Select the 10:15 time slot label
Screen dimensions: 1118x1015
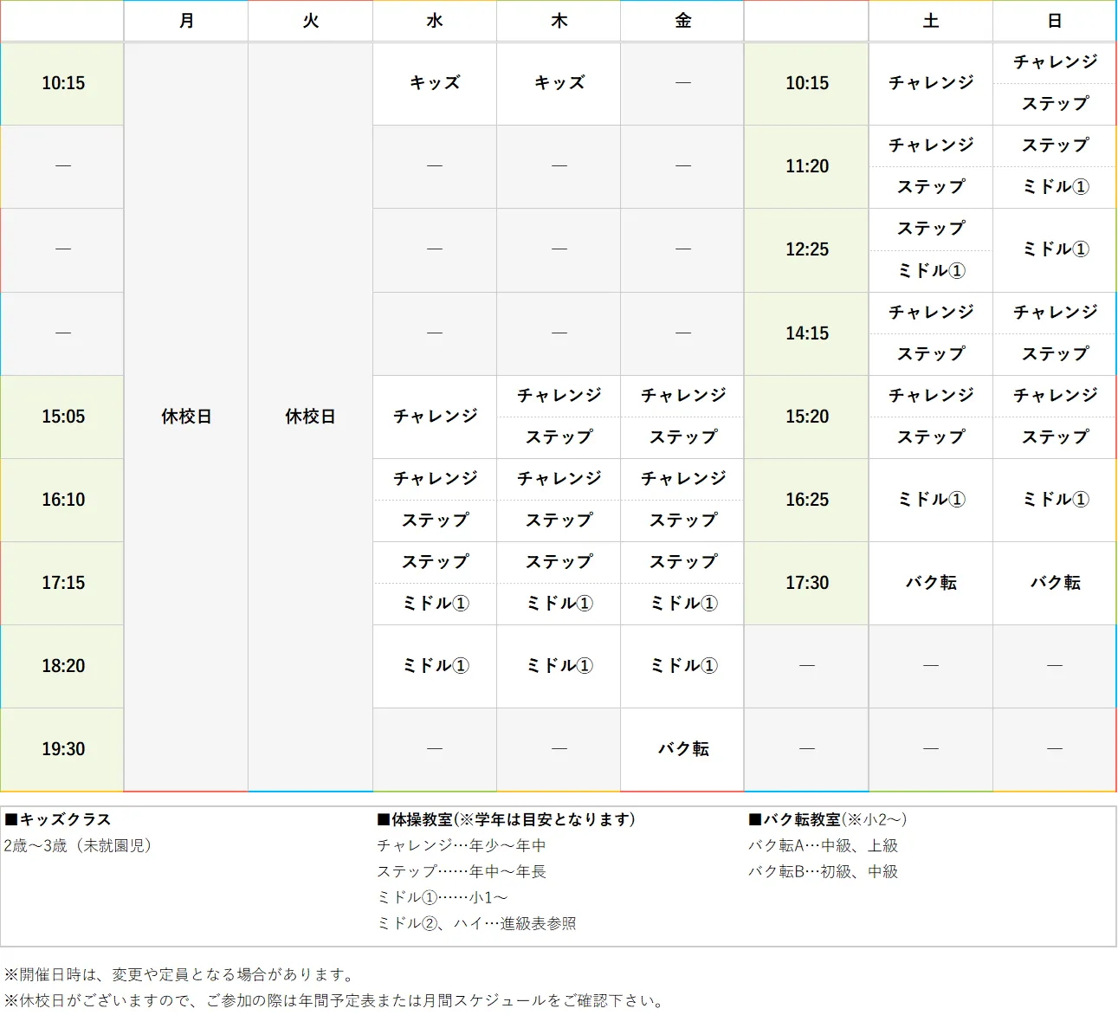[61, 83]
